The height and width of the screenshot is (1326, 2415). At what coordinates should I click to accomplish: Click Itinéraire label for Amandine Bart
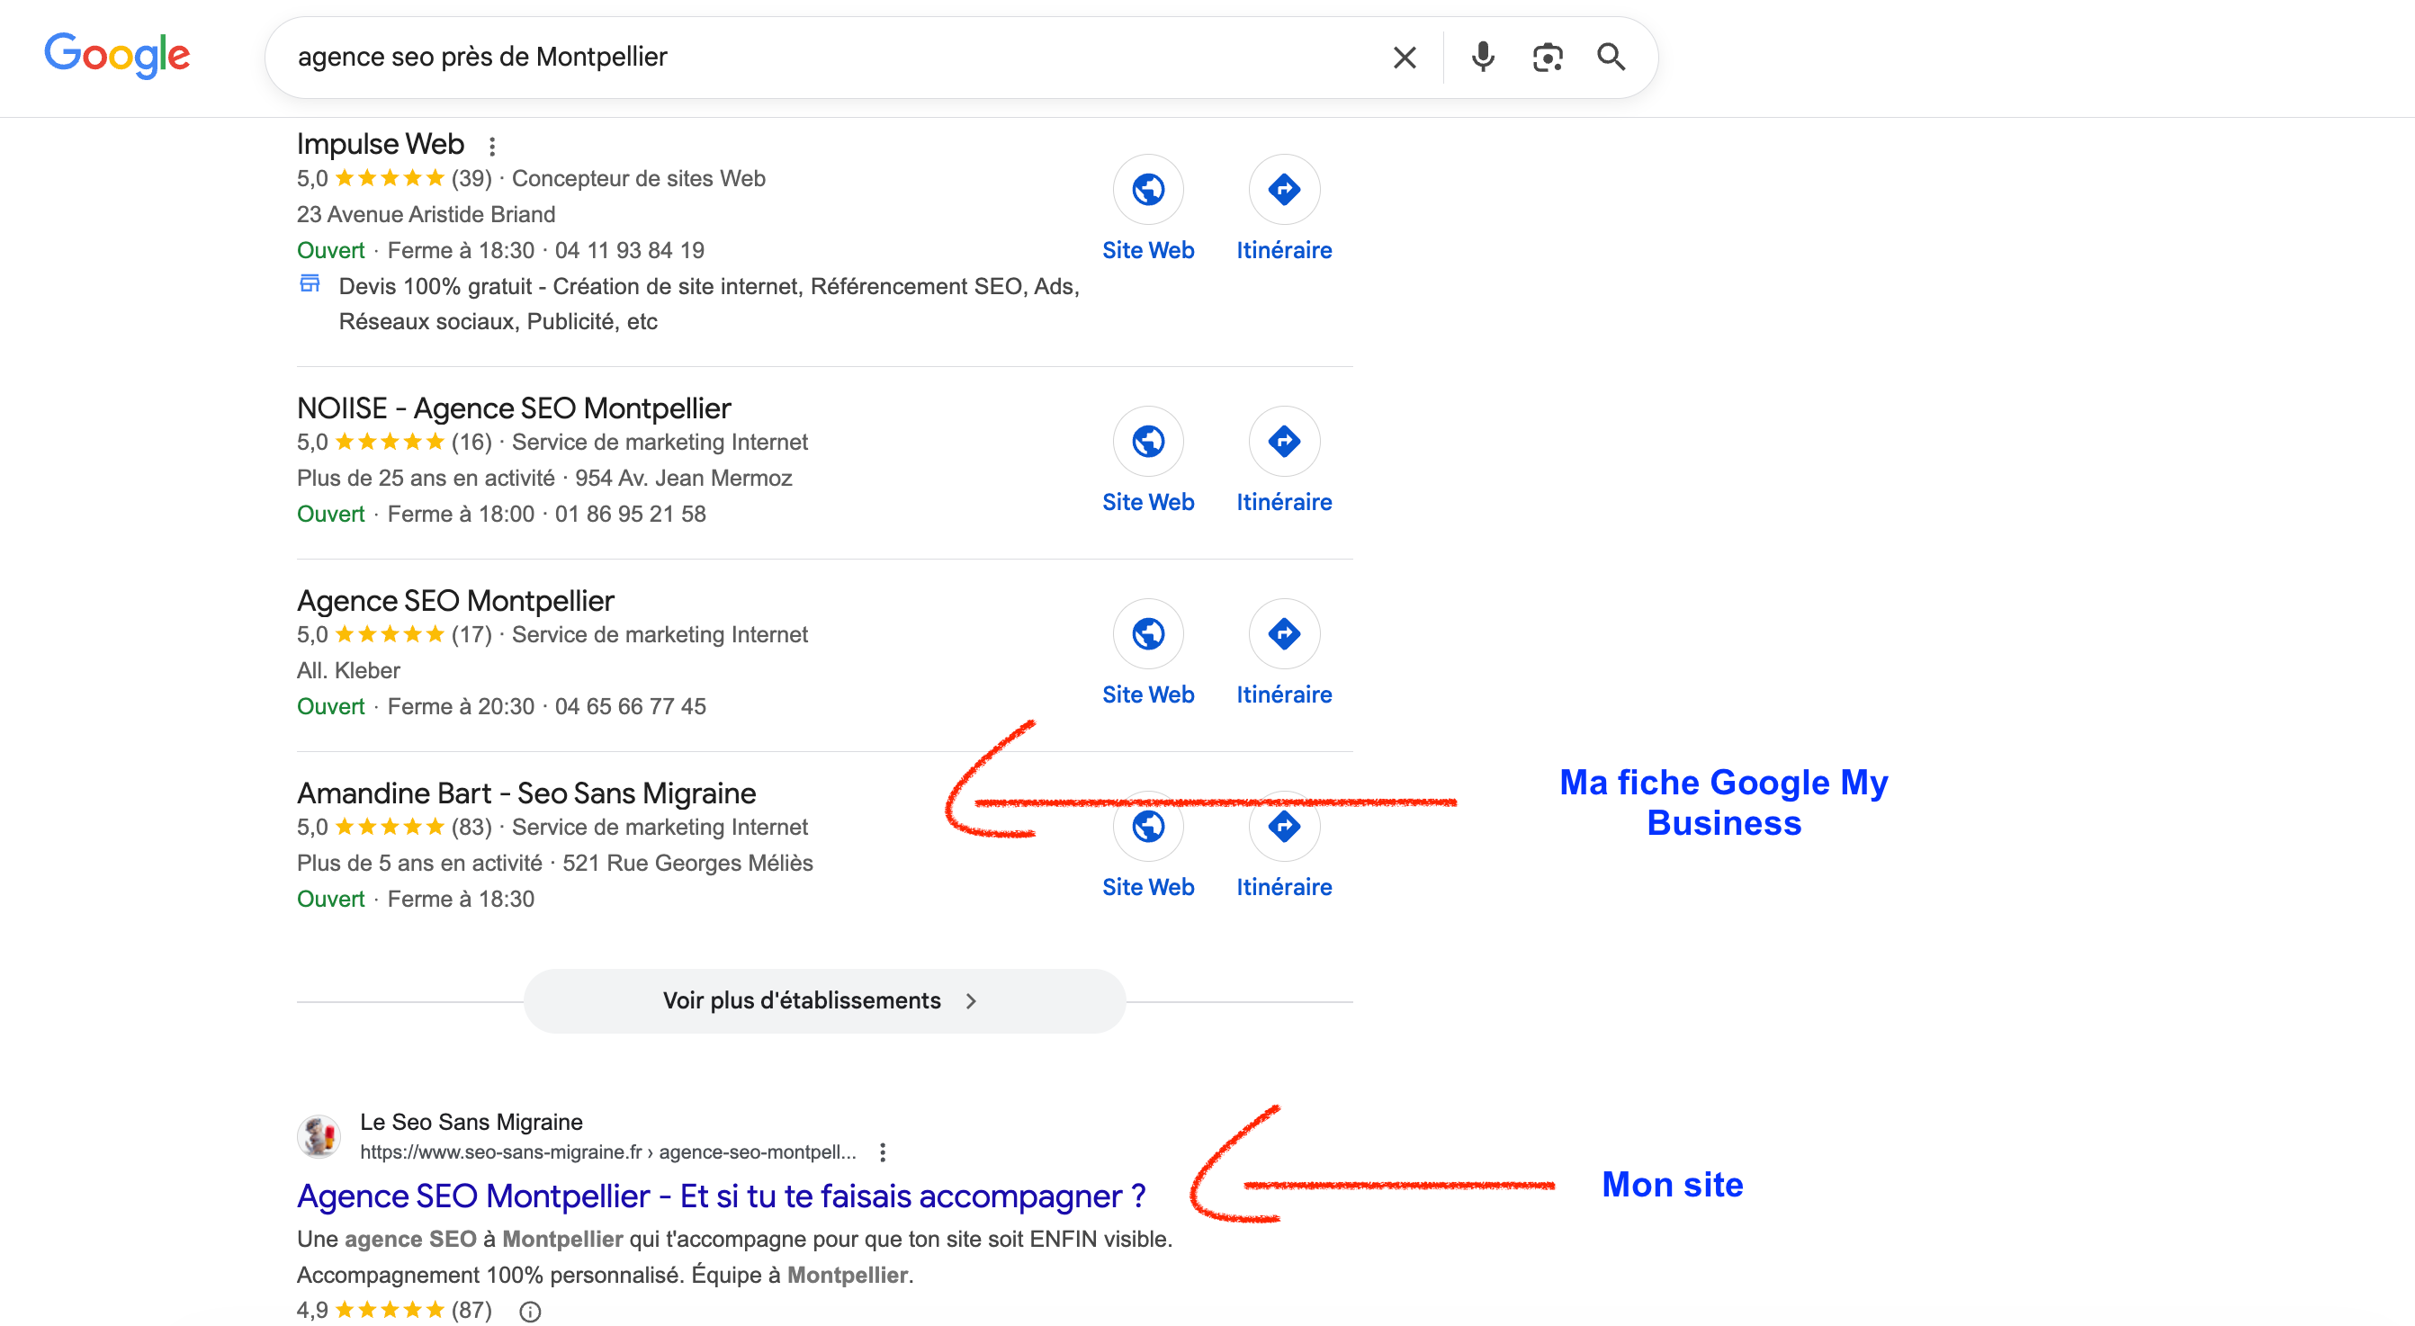1283,886
